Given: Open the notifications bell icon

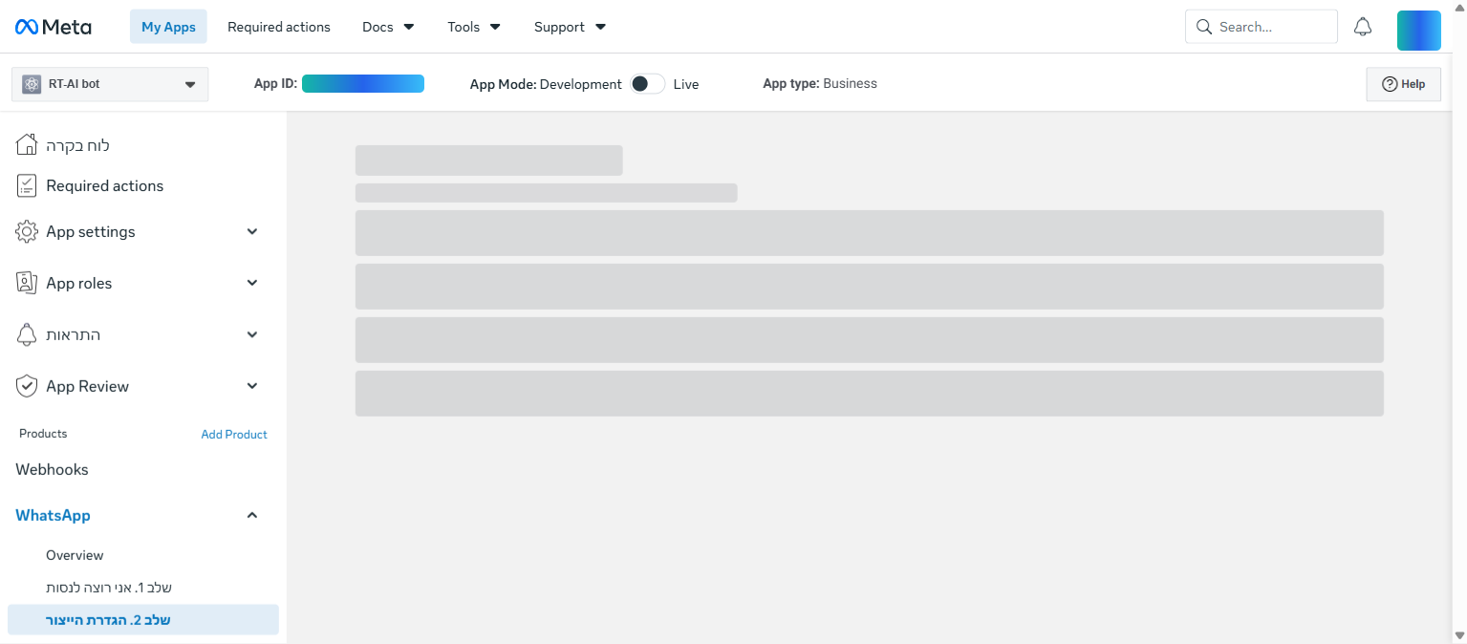Looking at the screenshot, I should point(1363,27).
